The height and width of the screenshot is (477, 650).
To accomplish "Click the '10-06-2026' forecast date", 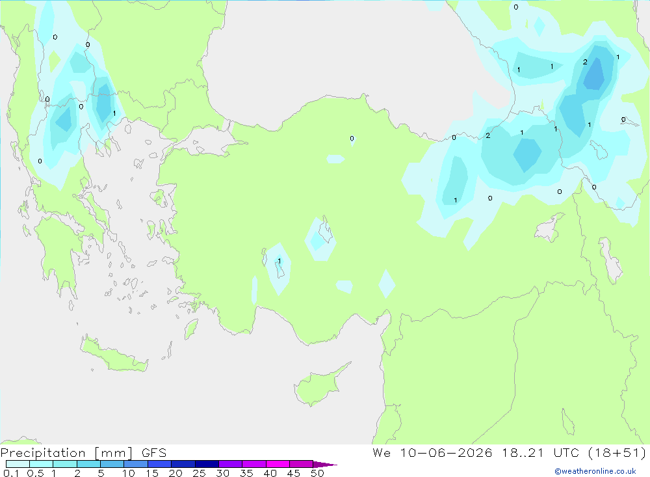I will coord(446,452).
